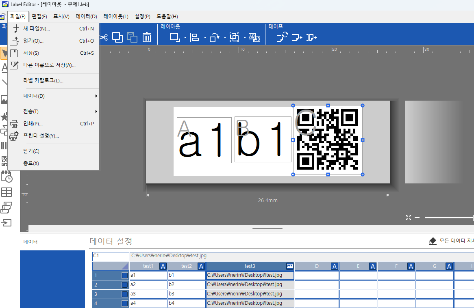Open the 설정(P) menu
Image resolution: width=474 pixels, height=308 pixels.
coord(142,17)
